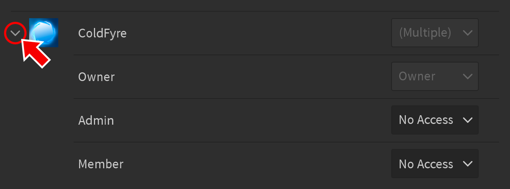Open the Owner role permission dropdown
Screen dimensions: 510x189
coord(435,76)
